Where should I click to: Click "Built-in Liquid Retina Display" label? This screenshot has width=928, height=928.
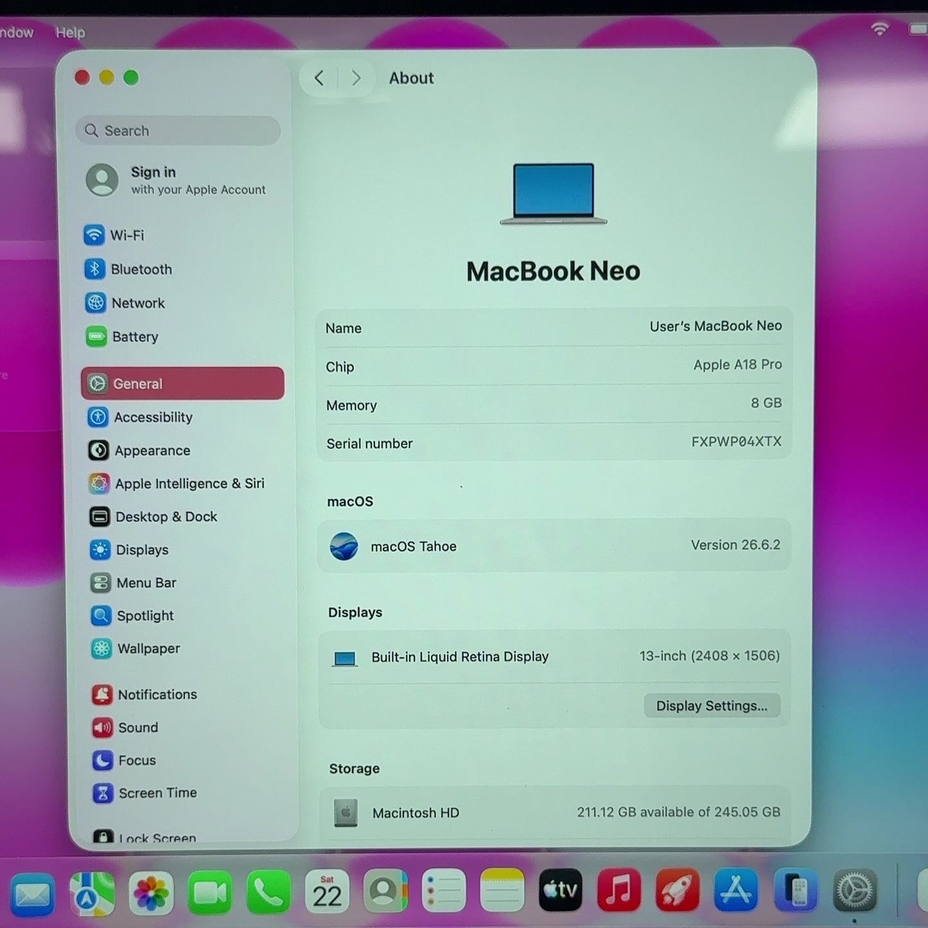[x=460, y=657]
